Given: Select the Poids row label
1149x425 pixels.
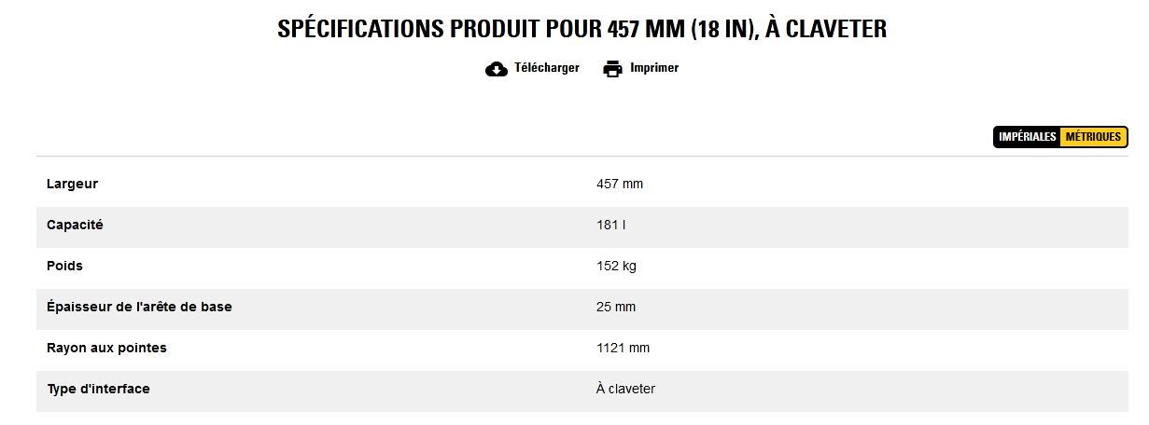Looking at the screenshot, I should pyautogui.click(x=64, y=267).
